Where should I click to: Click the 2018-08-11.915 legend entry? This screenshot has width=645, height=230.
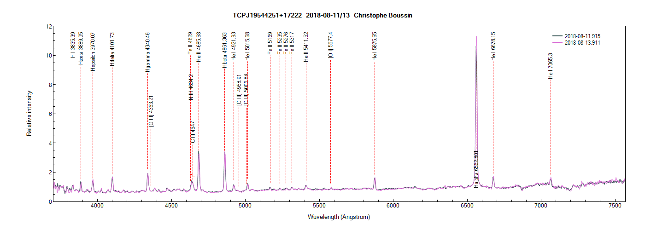pyautogui.click(x=582, y=36)
